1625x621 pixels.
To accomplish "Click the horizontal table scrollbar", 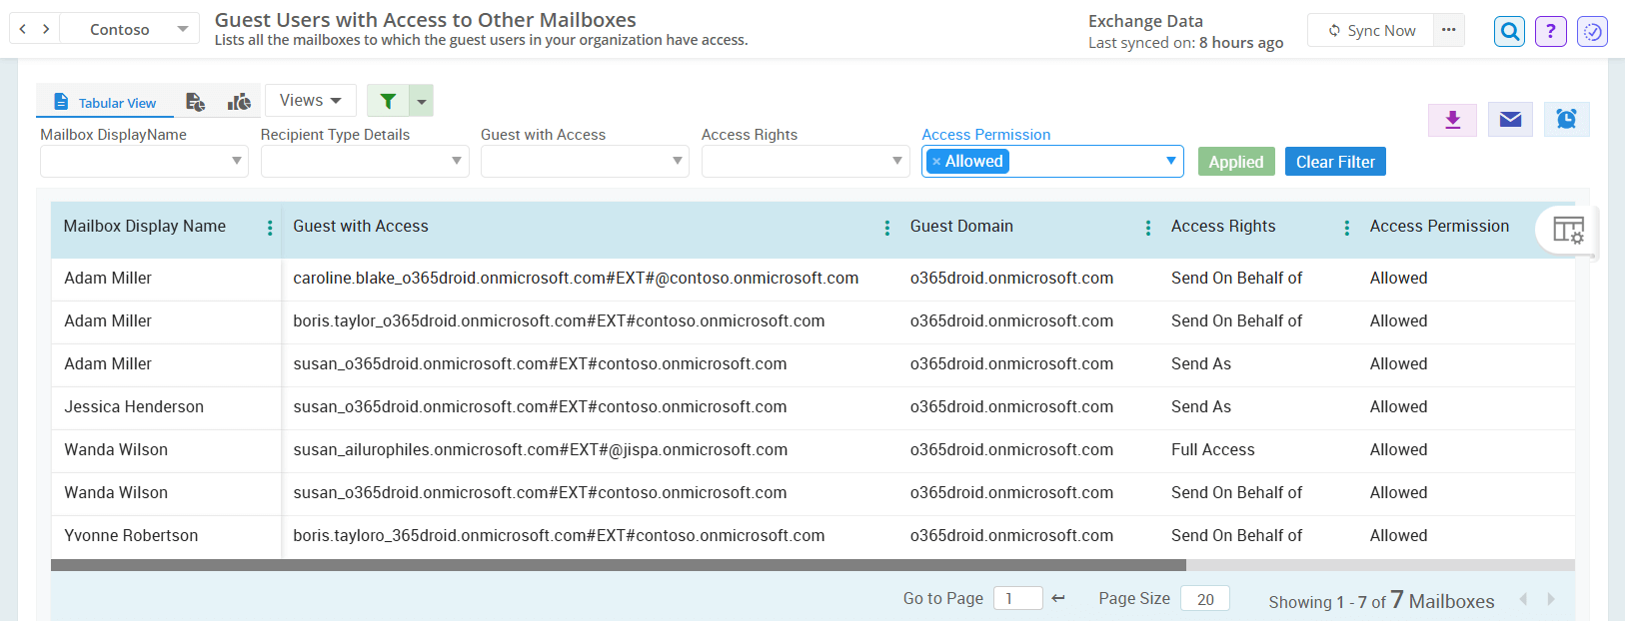I will (619, 565).
